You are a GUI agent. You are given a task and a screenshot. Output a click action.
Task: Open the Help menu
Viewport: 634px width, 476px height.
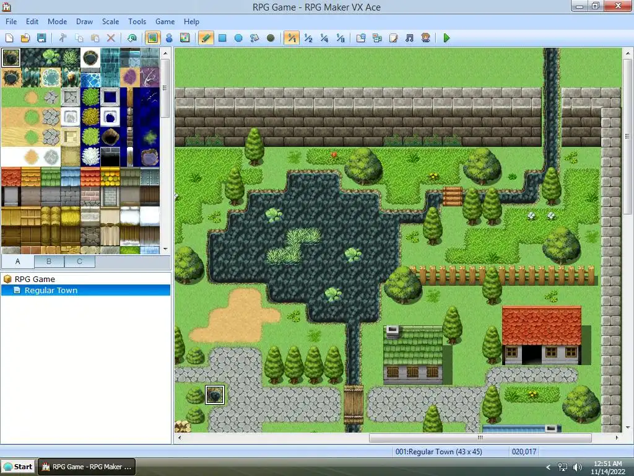coord(191,22)
